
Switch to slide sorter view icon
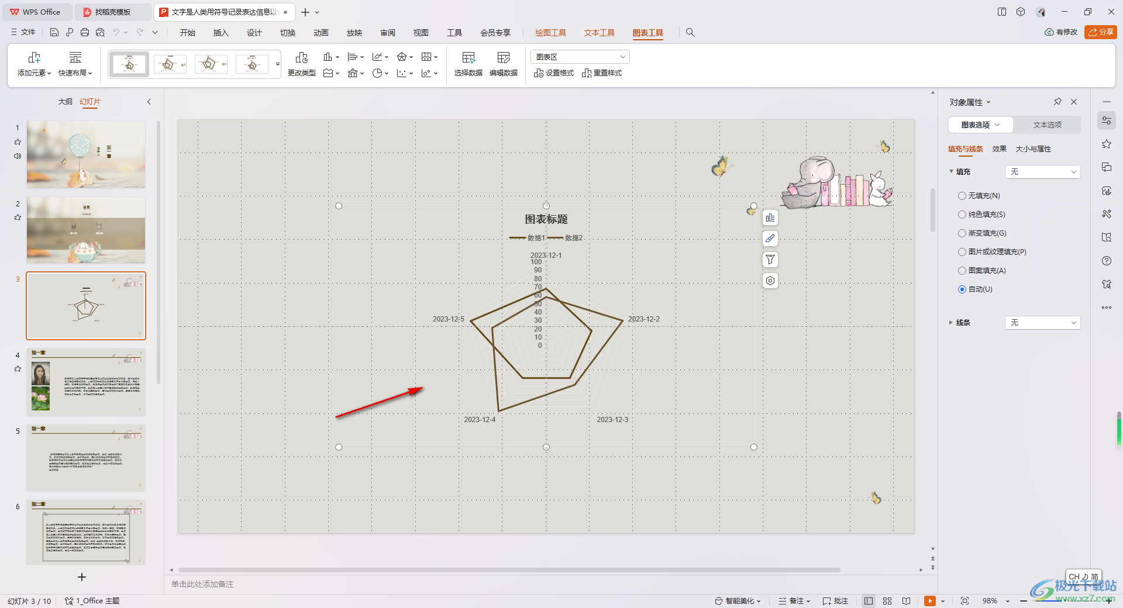pos(887,601)
